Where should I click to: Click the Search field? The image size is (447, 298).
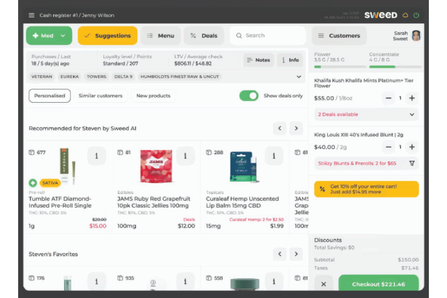268,36
